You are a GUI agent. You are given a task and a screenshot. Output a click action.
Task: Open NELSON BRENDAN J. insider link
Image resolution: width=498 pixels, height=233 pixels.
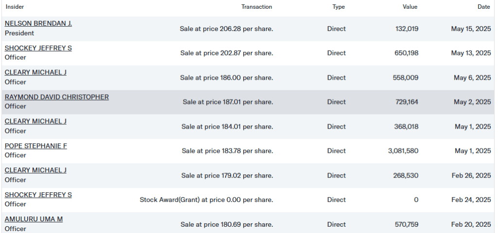pos(38,23)
